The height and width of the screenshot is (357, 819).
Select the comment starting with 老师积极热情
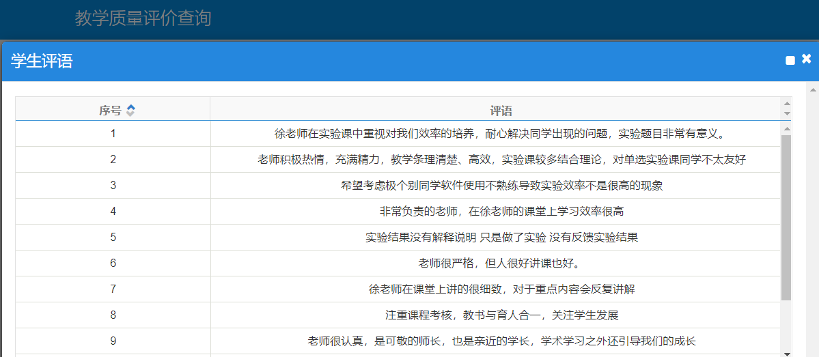coord(501,160)
